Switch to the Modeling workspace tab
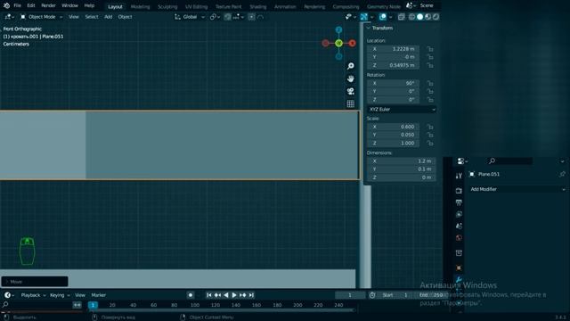 click(140, 6)
